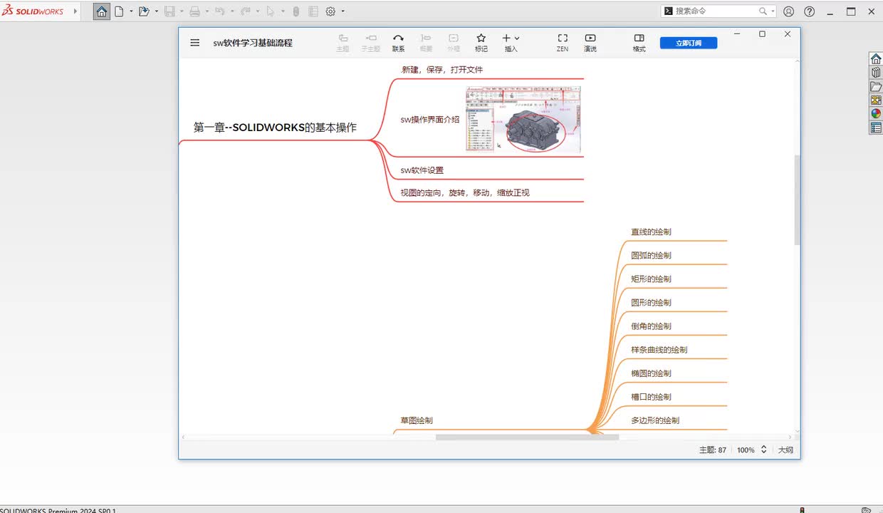Expand the Open file dropdown arrow
This screenshot has height=513, width=883.
click(156, 11)
